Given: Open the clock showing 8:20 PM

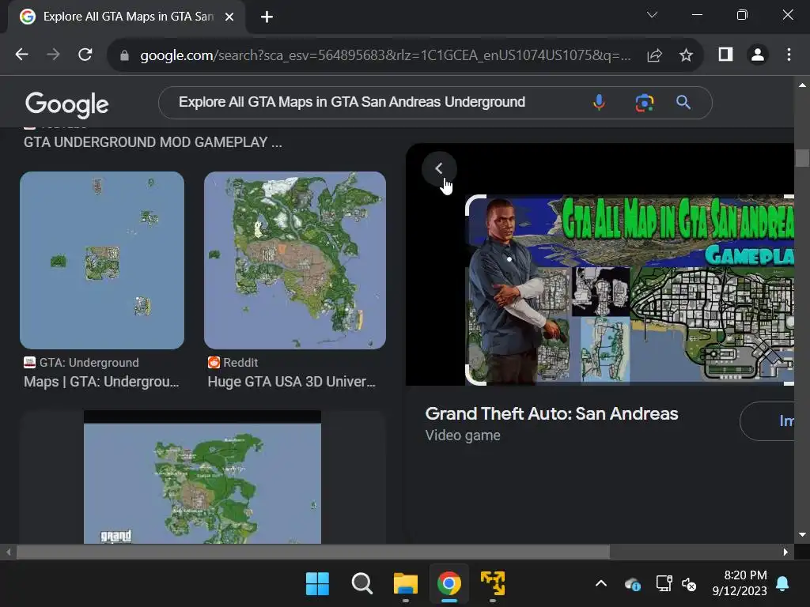Looking at the screenshot, I should tap(740, 582).
